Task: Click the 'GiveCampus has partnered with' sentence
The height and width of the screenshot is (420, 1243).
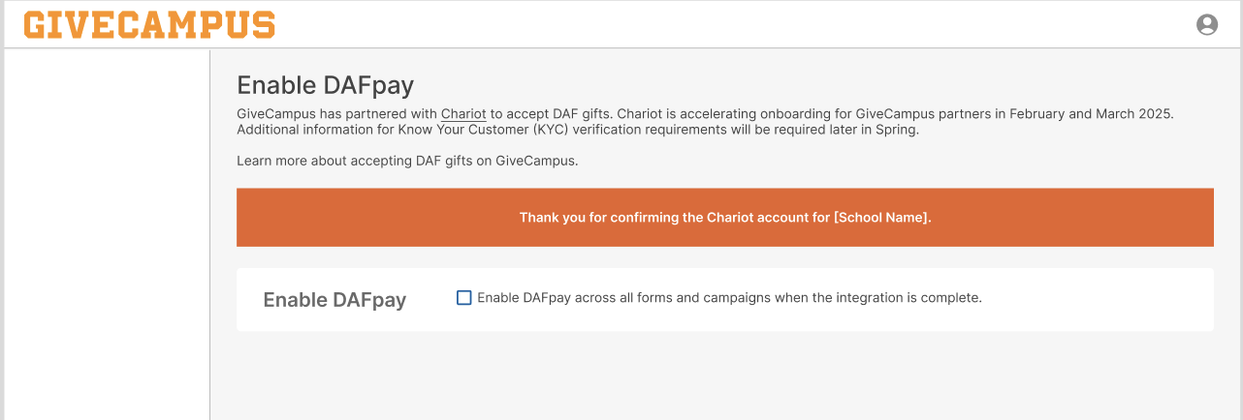Action: pos(336,113)
